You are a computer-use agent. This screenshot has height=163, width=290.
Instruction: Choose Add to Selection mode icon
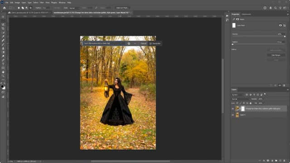click(x=23, y=8)
